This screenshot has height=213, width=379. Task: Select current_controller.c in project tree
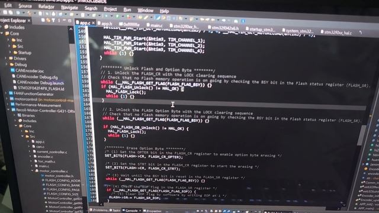coord(50,151)
